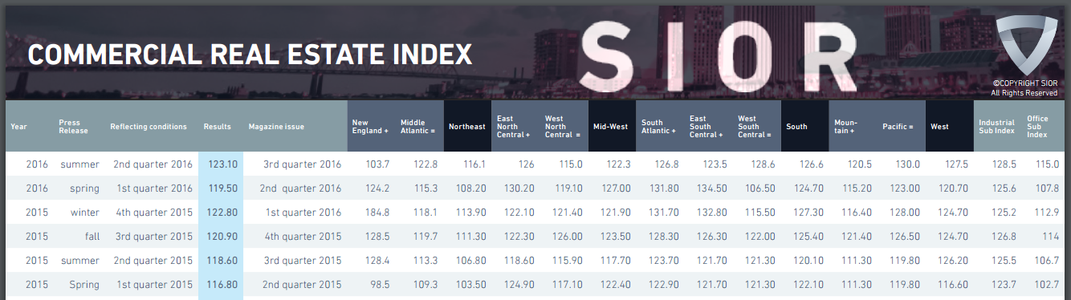The height and width of the screenshot is (300, 1071).
Task: Click the Mid-West value 127.00
Action: coord(616,189)
